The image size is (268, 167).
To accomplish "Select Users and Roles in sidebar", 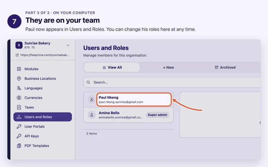I will point(43,117).
